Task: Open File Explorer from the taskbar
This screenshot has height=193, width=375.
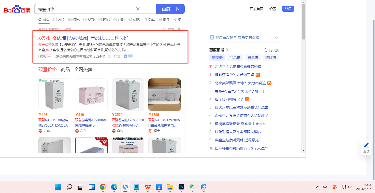Action: [170, 187]
